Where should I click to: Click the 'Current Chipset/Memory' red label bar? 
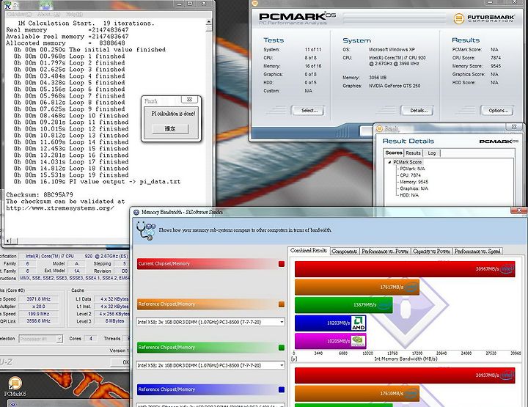point(207,264)
